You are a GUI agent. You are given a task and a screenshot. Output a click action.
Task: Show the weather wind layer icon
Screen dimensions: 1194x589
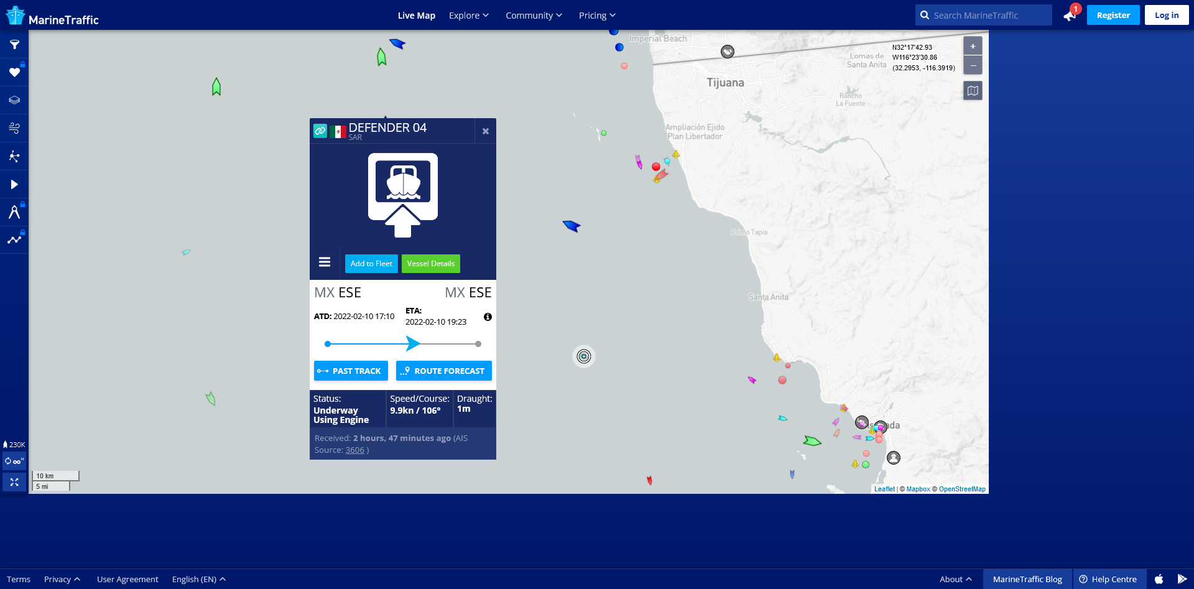pos(14,128)
